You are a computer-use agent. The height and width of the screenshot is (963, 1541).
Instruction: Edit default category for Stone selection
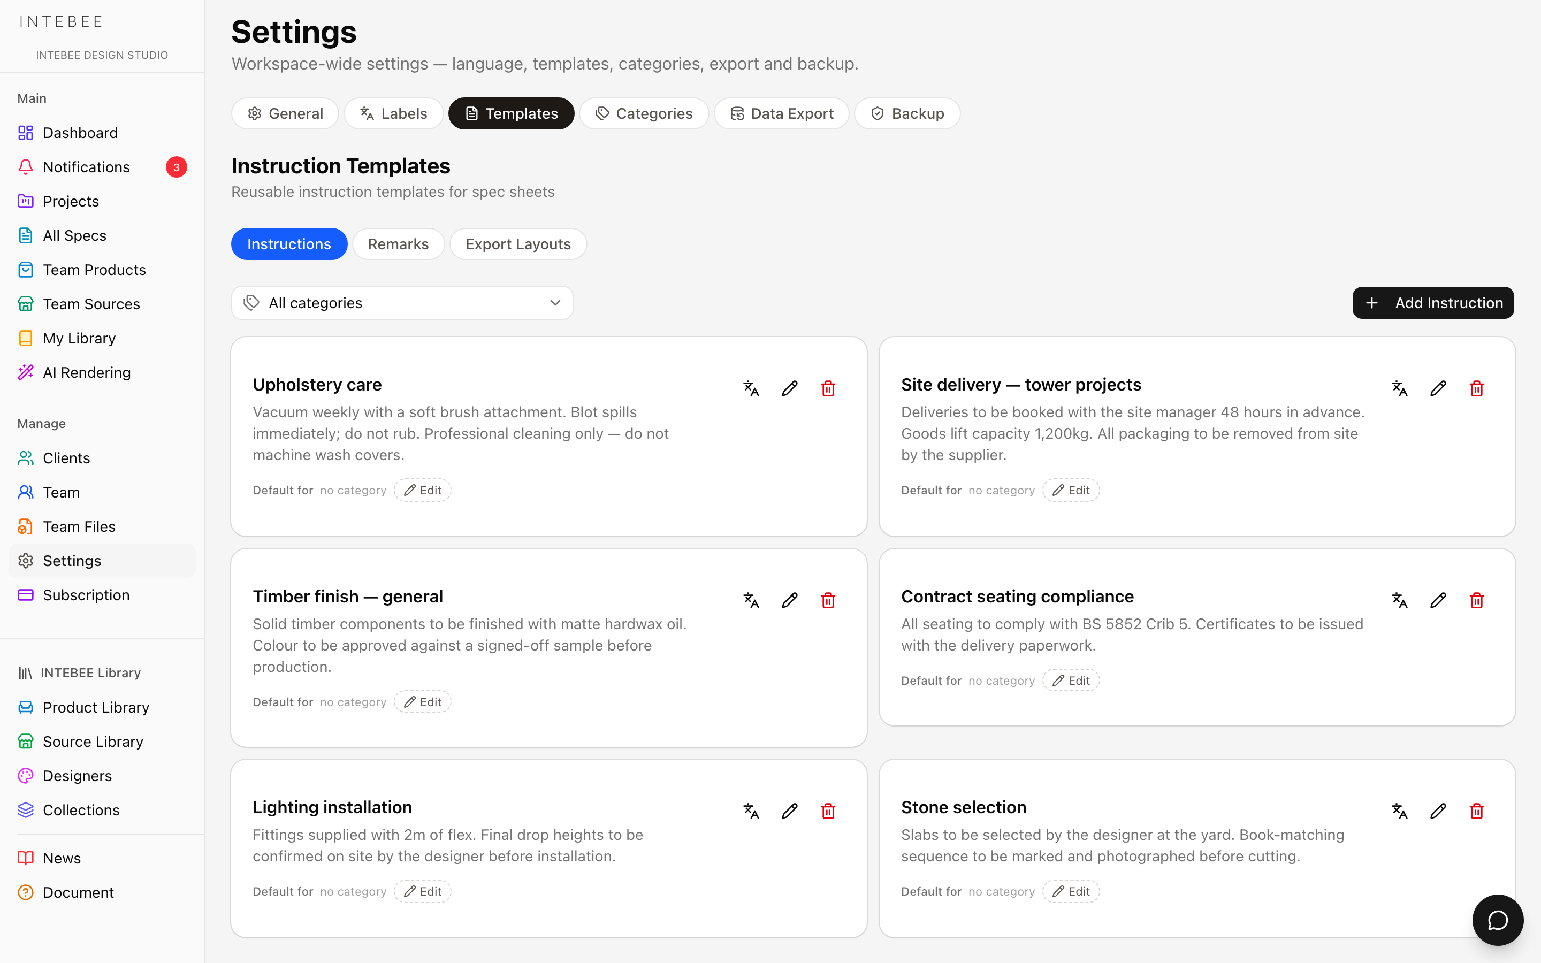click(x=1071, y=891)
